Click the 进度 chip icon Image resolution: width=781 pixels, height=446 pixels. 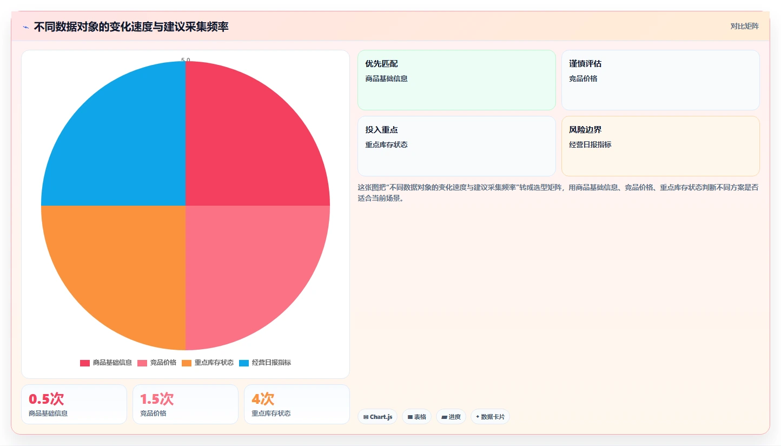tap(444, 417)
